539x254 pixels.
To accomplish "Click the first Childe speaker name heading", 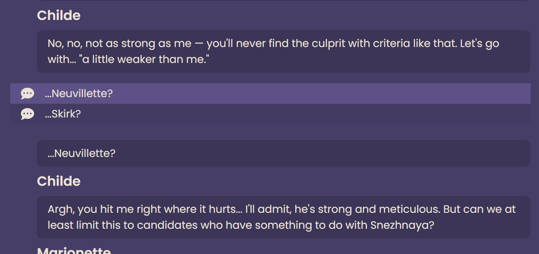I will click(x=59, y=16).
